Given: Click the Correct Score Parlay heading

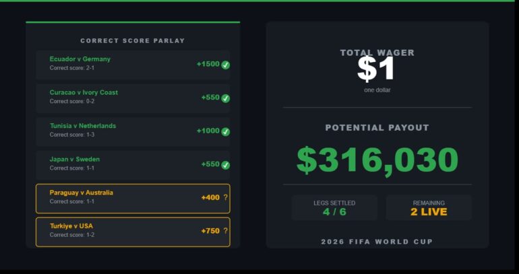Looking at the screenshot, I should point(133,40).
